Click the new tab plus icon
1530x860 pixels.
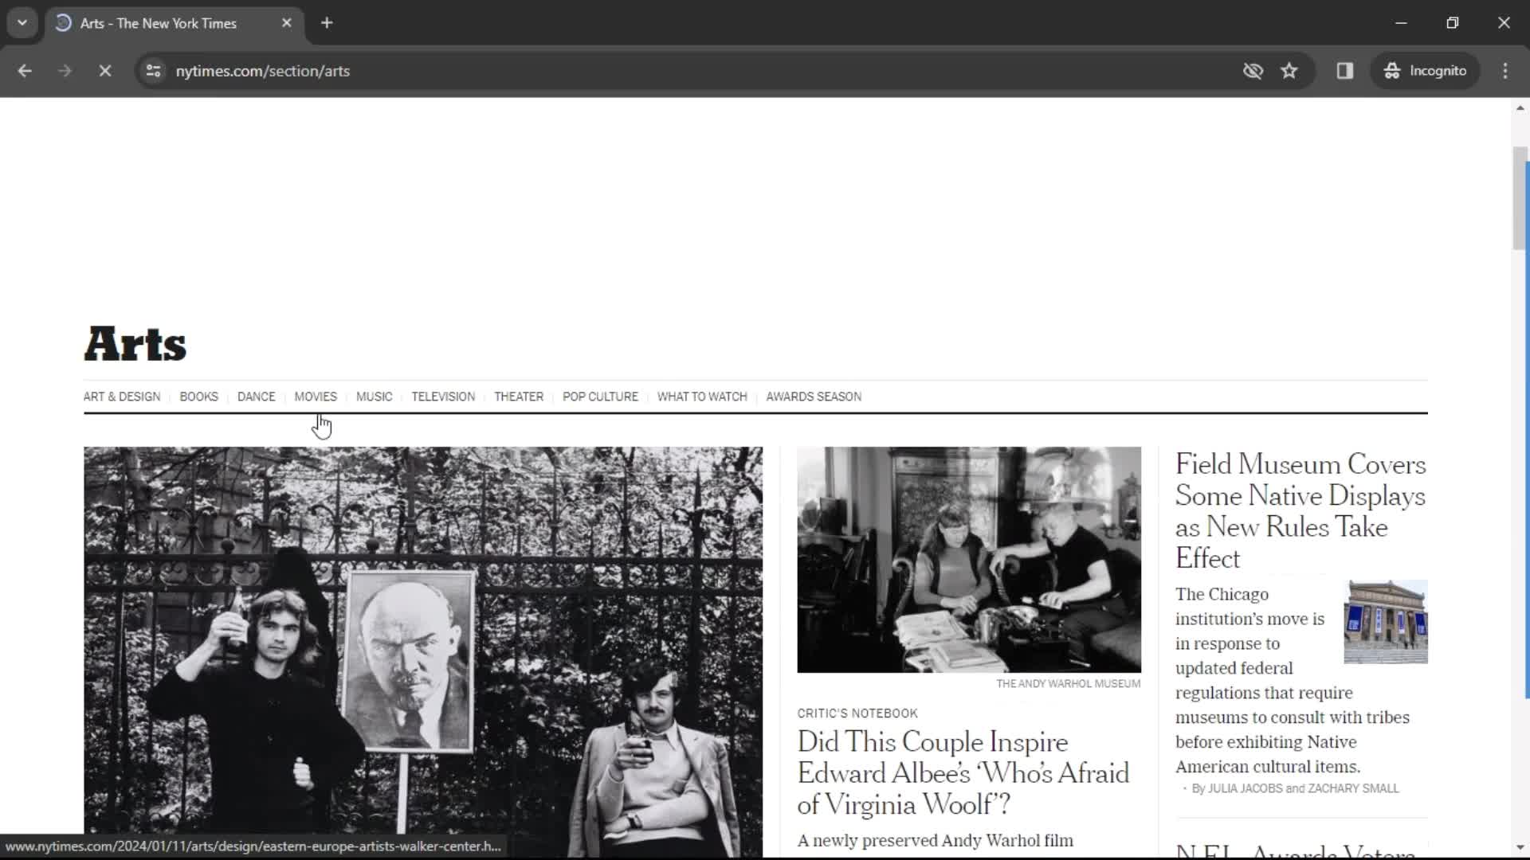pyautogui.click(x=327, y=23)
